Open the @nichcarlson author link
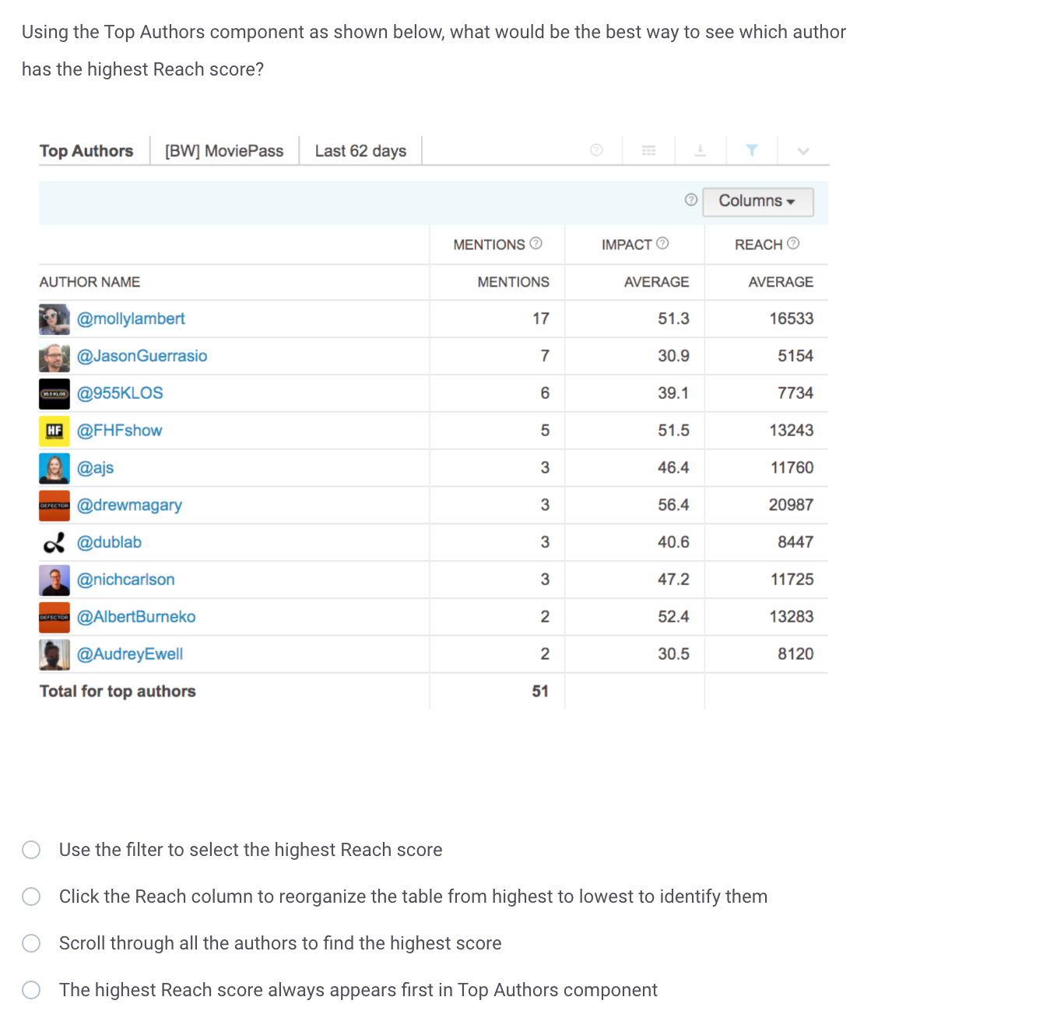 (x=125, y=579)
